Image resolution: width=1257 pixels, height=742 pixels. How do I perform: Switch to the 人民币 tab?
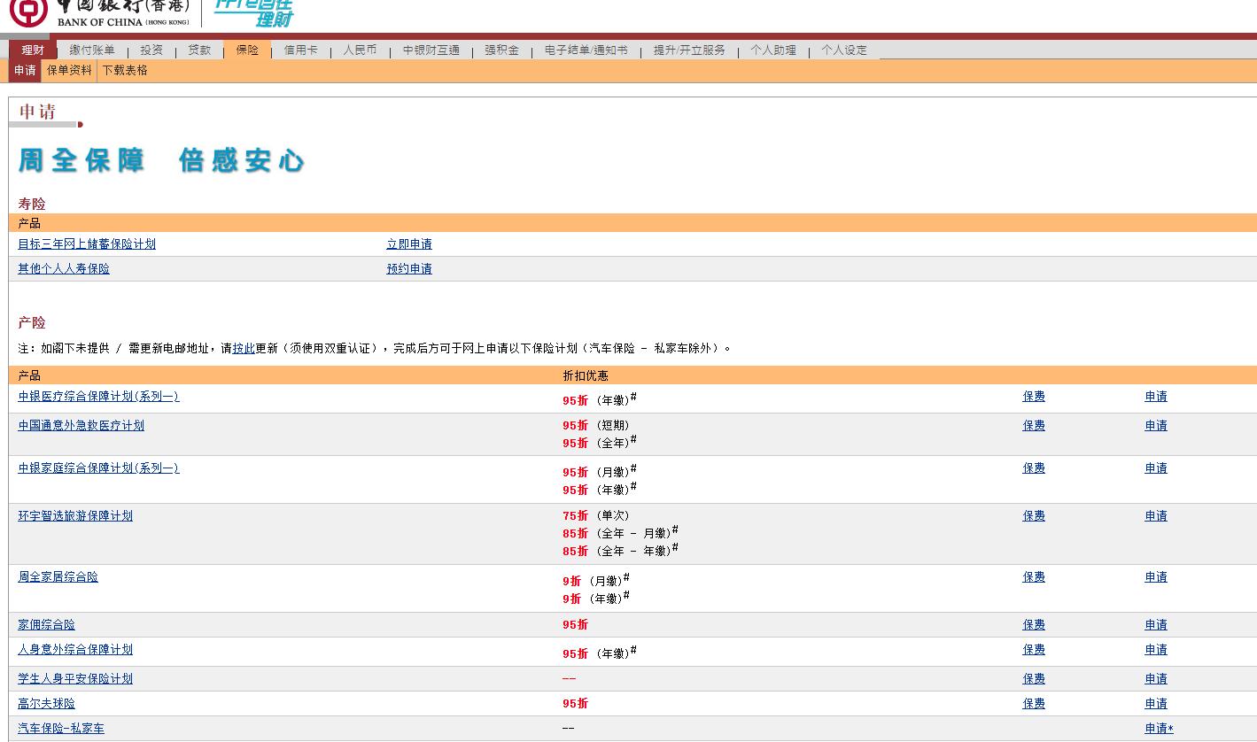360,50
